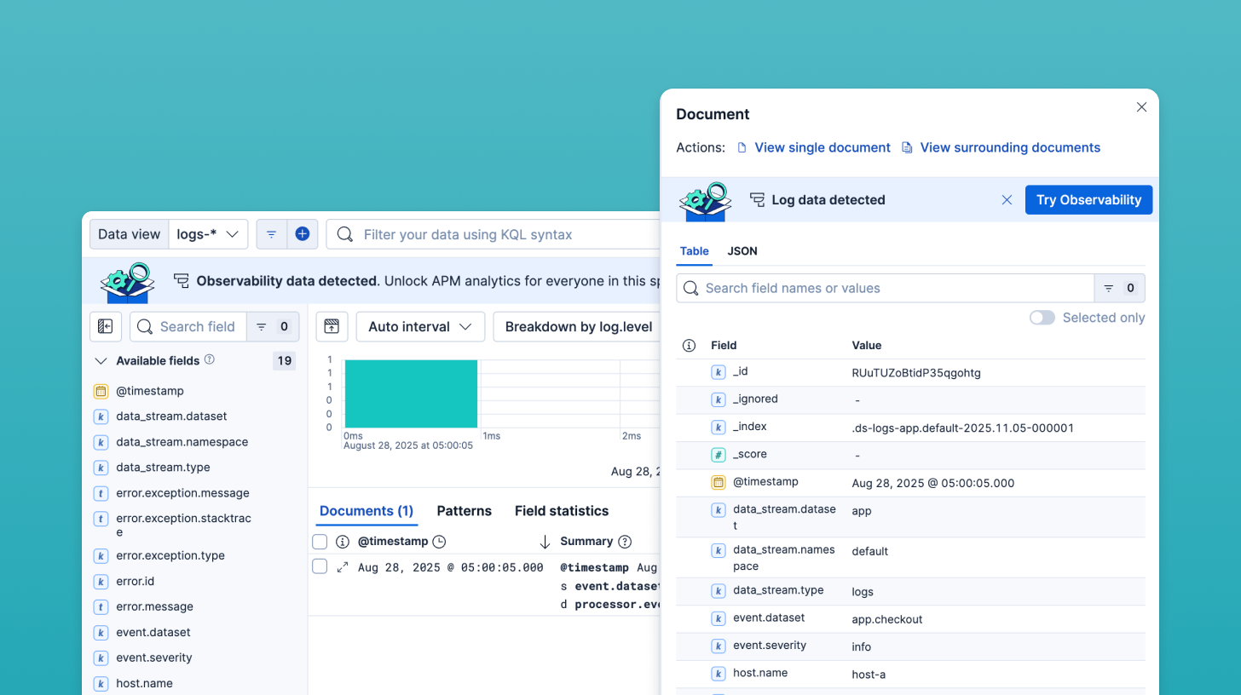
Task: Click the info icon beside the Field column header
Action: pos(688,345)
